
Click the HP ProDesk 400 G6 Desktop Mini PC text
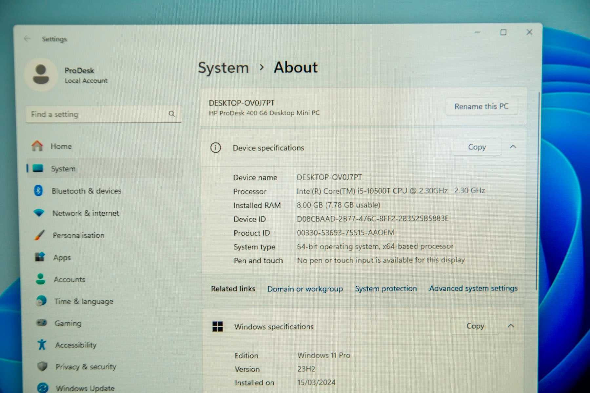pyautogui.click(x=264, y=113)
